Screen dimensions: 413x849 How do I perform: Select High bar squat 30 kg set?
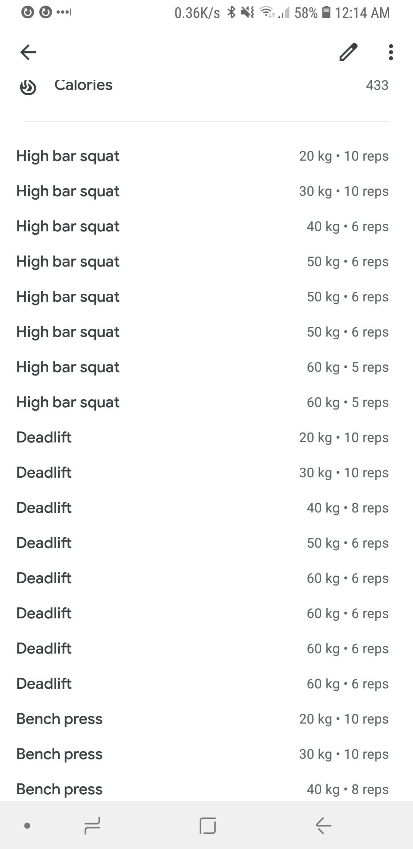(x=206, y=191)
